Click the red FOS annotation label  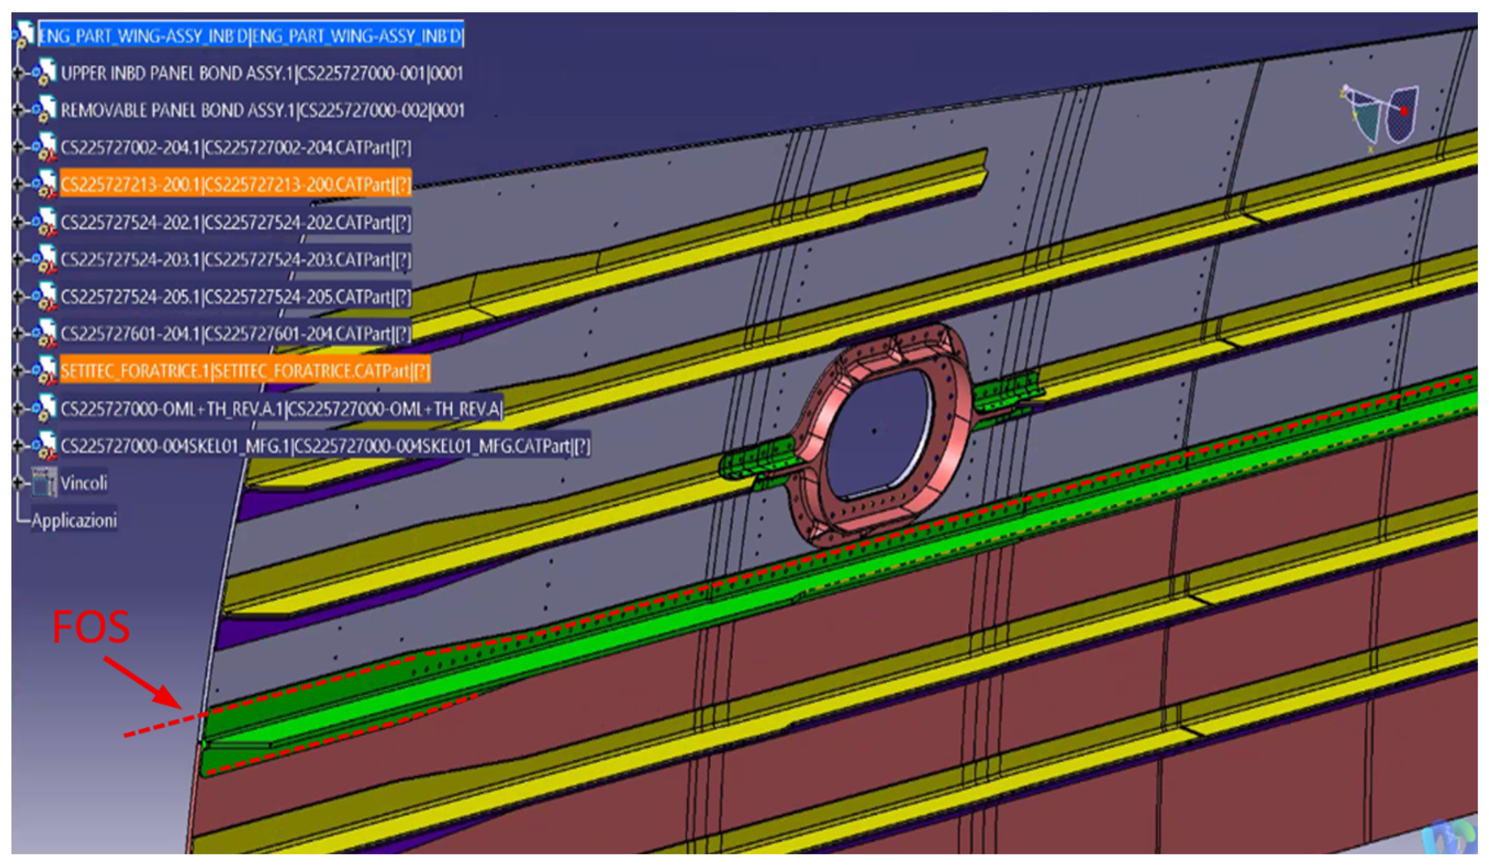(91, 627)
